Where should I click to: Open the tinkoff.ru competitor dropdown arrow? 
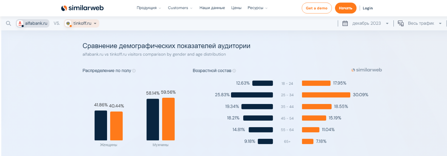click(95, 23)
